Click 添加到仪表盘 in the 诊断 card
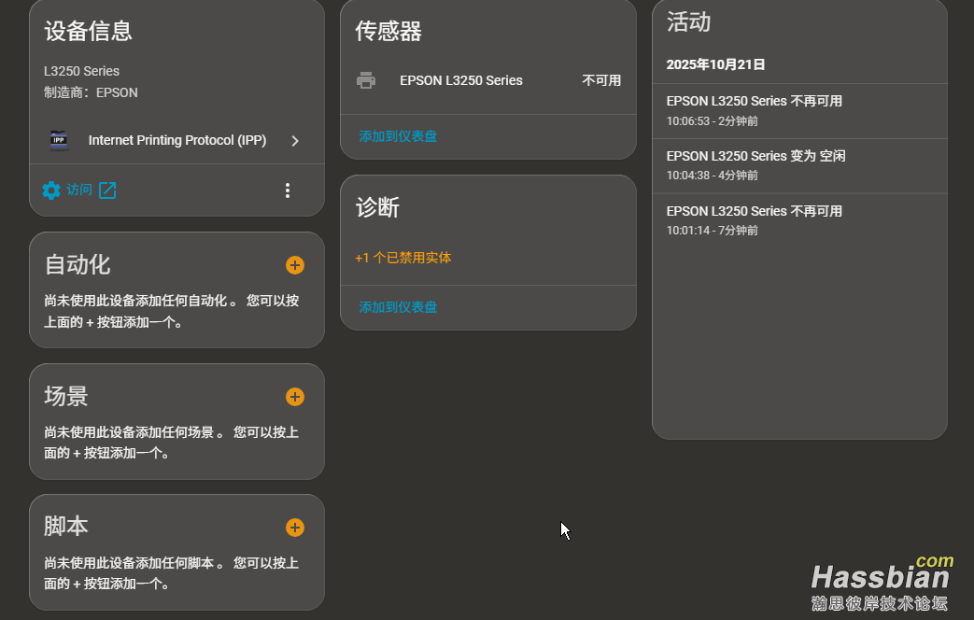Screen dimensions: 974x620 (x=398, y=307)
